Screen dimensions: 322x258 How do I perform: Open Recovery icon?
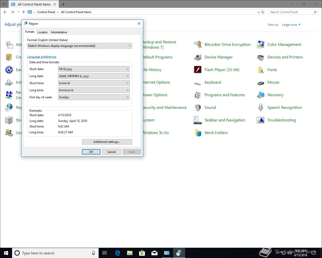click(x=261, y=95)
